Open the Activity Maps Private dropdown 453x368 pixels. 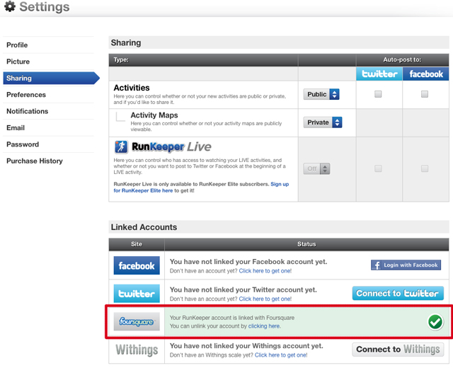[x=323, y=122]
